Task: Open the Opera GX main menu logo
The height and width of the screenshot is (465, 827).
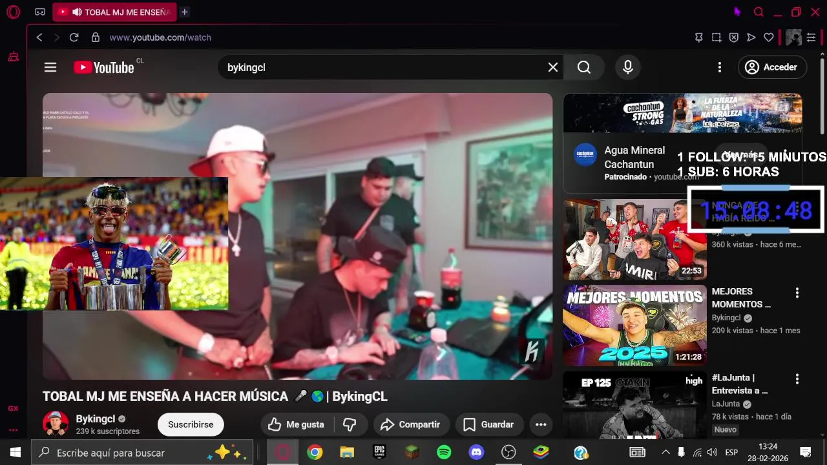Action: pyautogui.click(x=13, y=12)
